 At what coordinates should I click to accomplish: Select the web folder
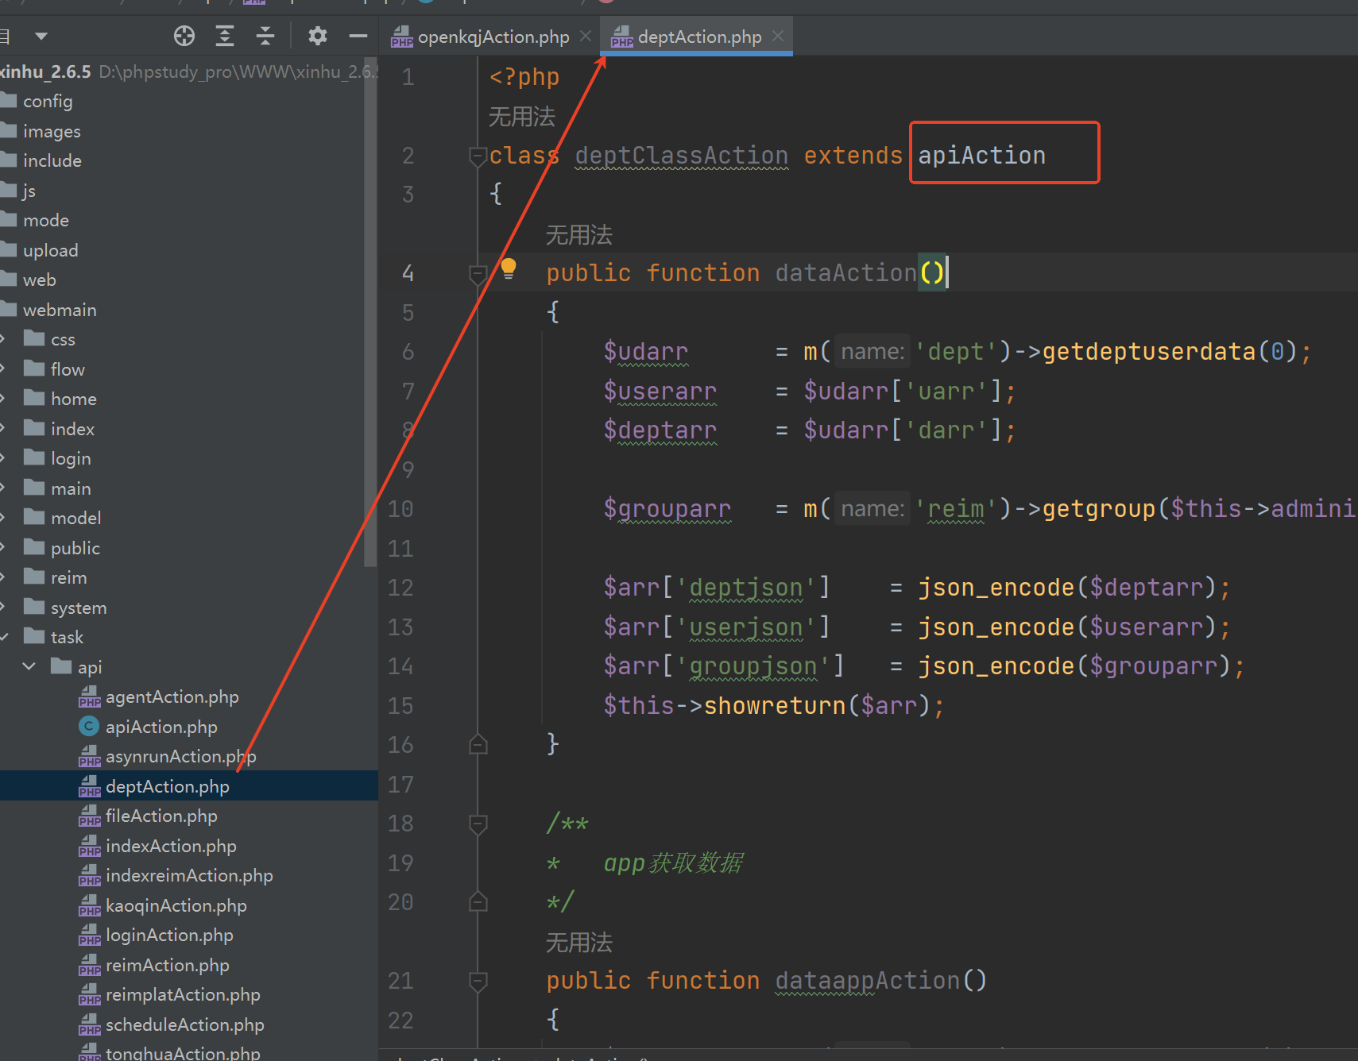click(39, 280)
